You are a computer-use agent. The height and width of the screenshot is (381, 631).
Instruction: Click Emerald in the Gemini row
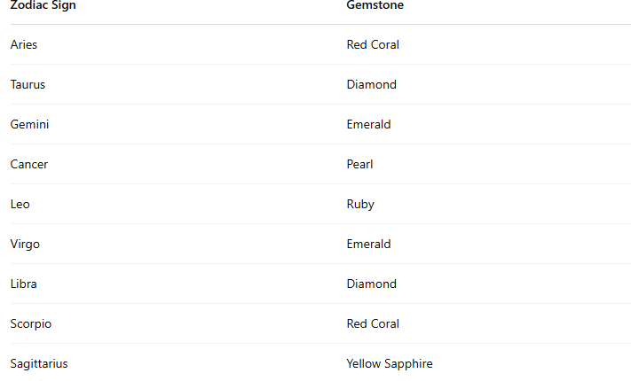[x=368, y=124]
